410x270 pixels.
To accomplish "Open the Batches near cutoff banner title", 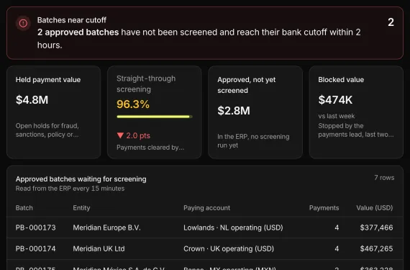I will (72, 20).
